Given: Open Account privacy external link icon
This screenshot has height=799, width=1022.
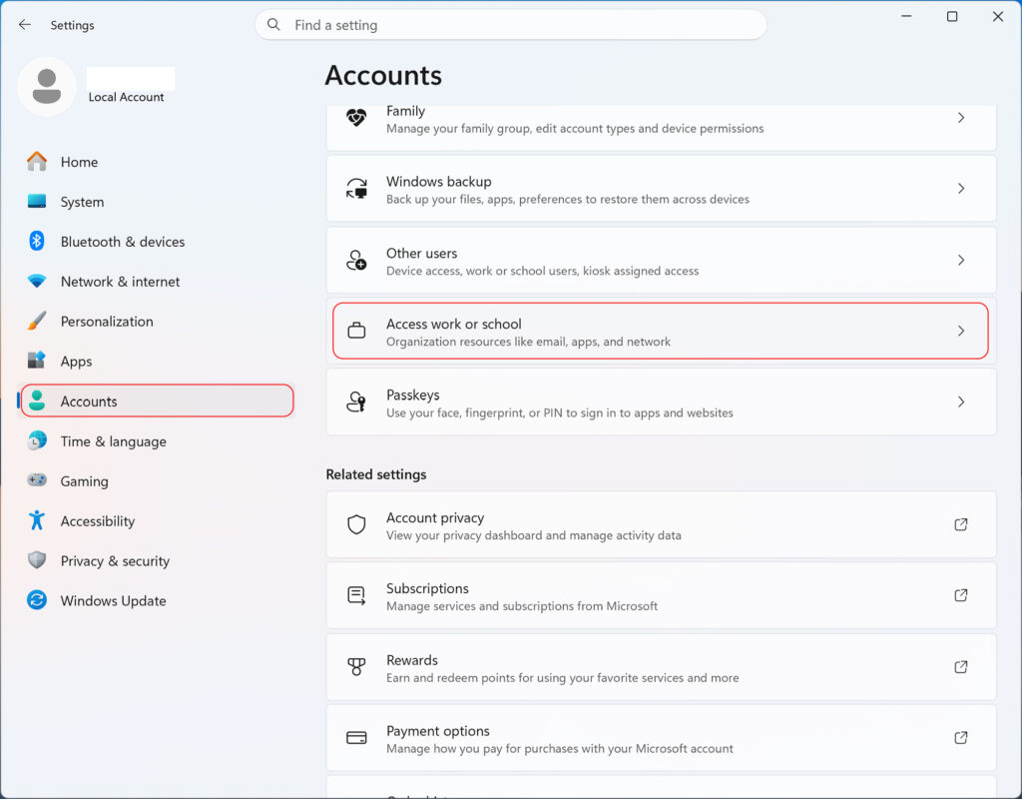Looking at the screenshot, I should (961, 524).
